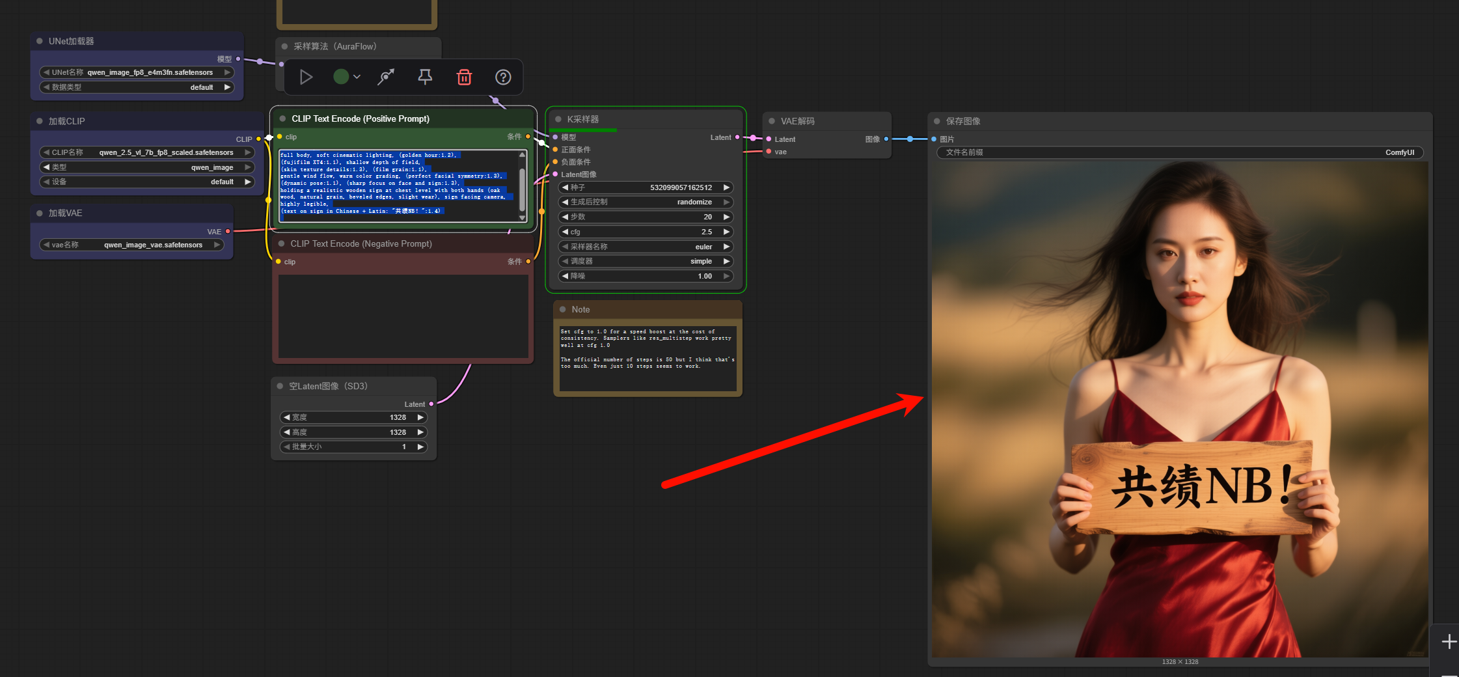The height and width of the screenshot is (677, 1459).
Task: Click the bypass node icon in toolbar
Action: pos(386,77)
